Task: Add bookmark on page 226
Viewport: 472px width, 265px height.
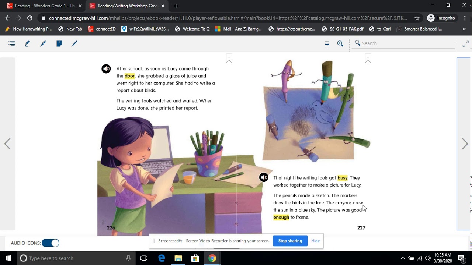Action: pos(229,59)
